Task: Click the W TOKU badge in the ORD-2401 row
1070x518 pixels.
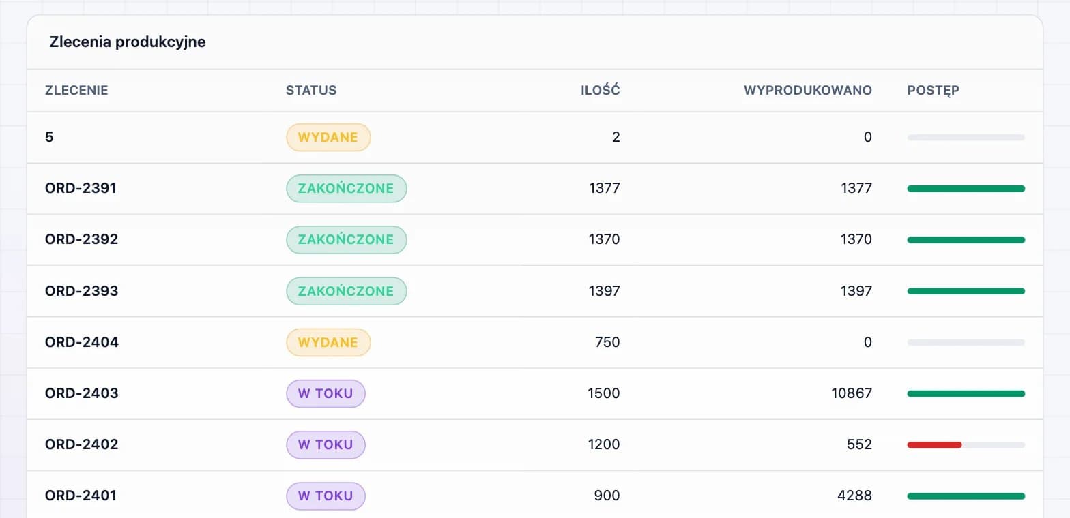Action: pyautogui.click(x=326, y=496)
